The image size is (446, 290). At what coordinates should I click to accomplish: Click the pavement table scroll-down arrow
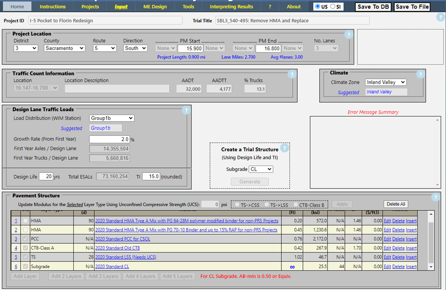coord(431,267)
